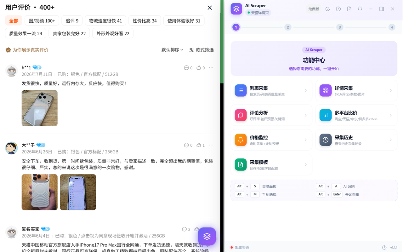Click the check-circle icon in AI Scraper header
The width and height of the screenshot is (403, 252).
(x=327, y=9)
